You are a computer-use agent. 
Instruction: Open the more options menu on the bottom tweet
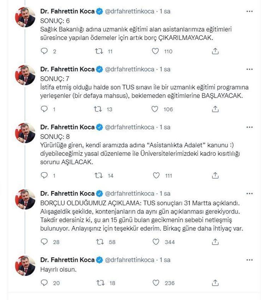tap(250, 259)
